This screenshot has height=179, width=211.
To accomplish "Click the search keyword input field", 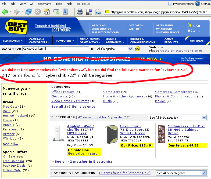I will [56, 49].
